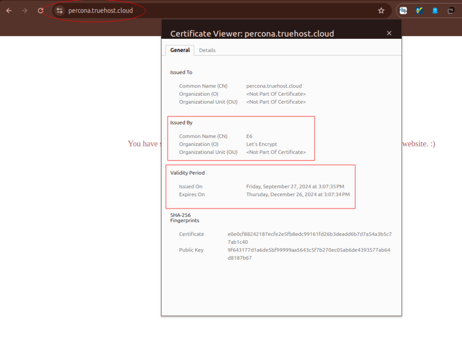Click the "Certificate" fingerprint label
This screenshot has width=462, height=343.
[191, 234]
